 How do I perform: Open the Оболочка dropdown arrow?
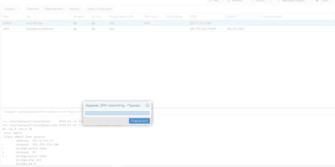click(x=272, y=1)
